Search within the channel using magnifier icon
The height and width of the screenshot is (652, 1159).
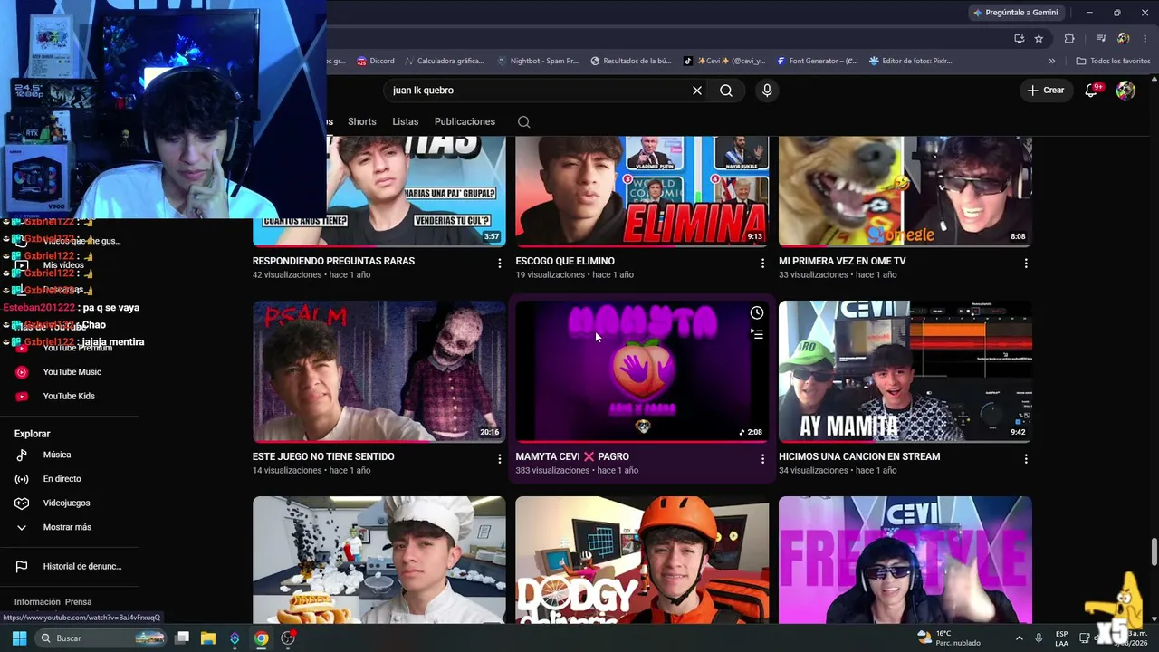pos(523,122)
